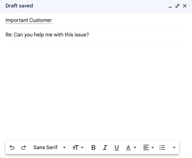Click the Re: Can you help subject field
192x158 pixels.
(x=96, y=35)
